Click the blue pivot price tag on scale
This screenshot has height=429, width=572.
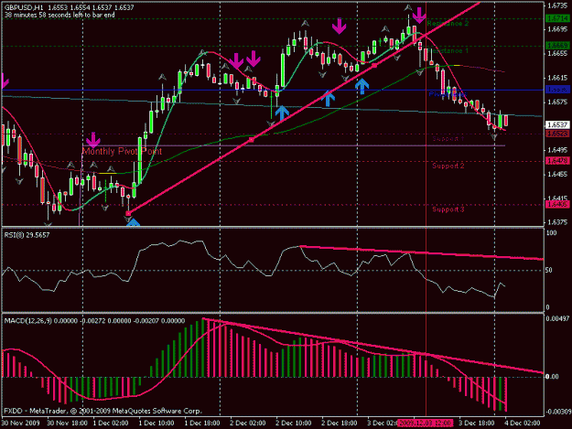coord(557,90)
